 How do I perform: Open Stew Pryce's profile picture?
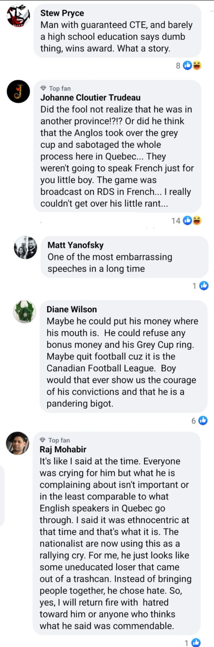click(x=18, y=16)
